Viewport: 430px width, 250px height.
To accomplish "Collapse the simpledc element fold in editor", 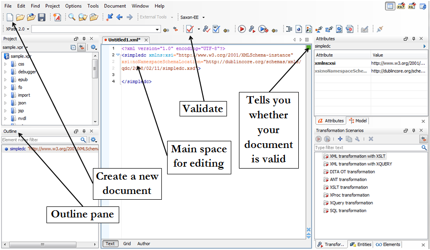I will tap(118, 55).
